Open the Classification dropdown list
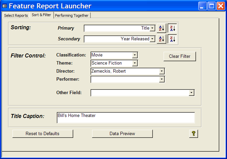 (135, 55)
